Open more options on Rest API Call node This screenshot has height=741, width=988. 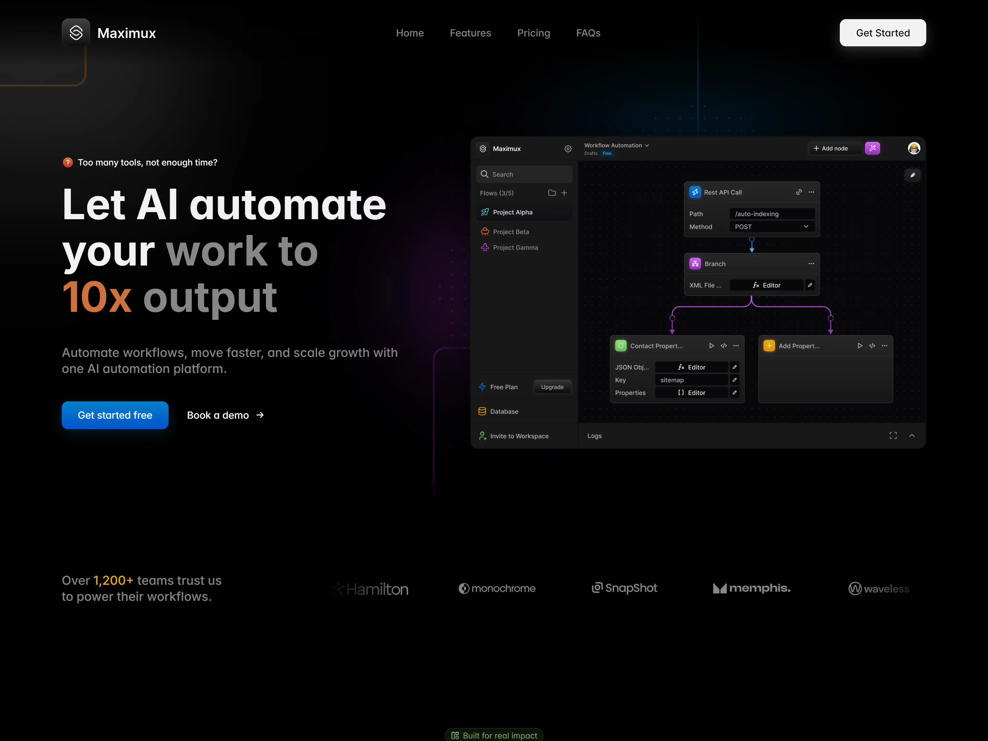click(811, 192)
